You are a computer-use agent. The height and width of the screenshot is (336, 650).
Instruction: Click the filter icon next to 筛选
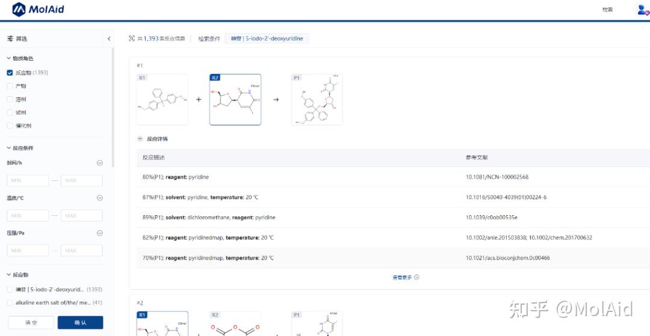pos(10,39)
